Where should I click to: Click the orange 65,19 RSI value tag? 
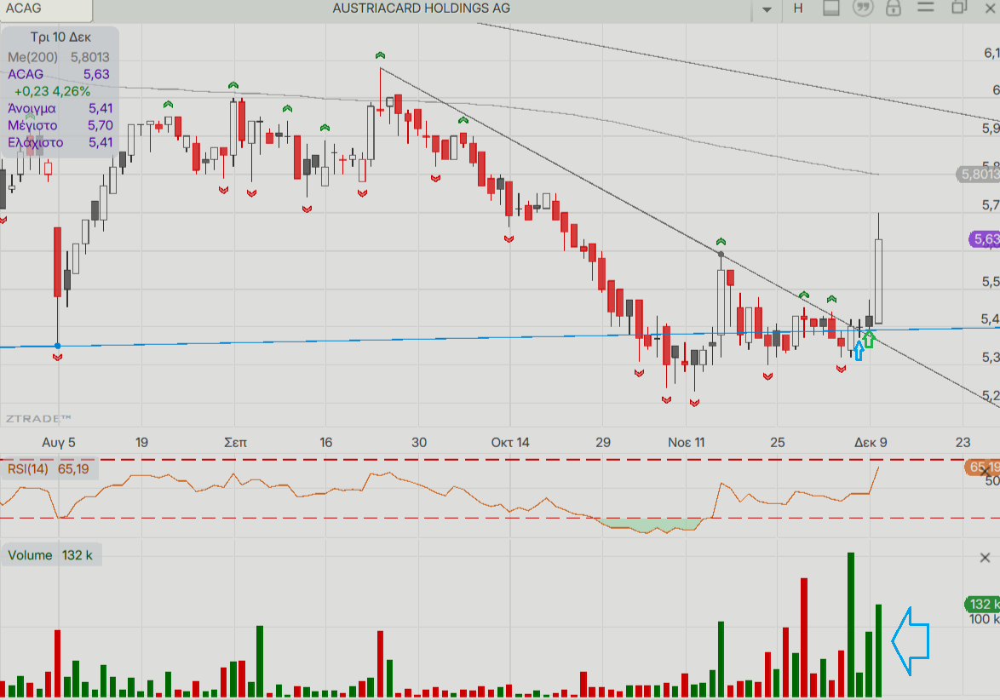point(982,468)
